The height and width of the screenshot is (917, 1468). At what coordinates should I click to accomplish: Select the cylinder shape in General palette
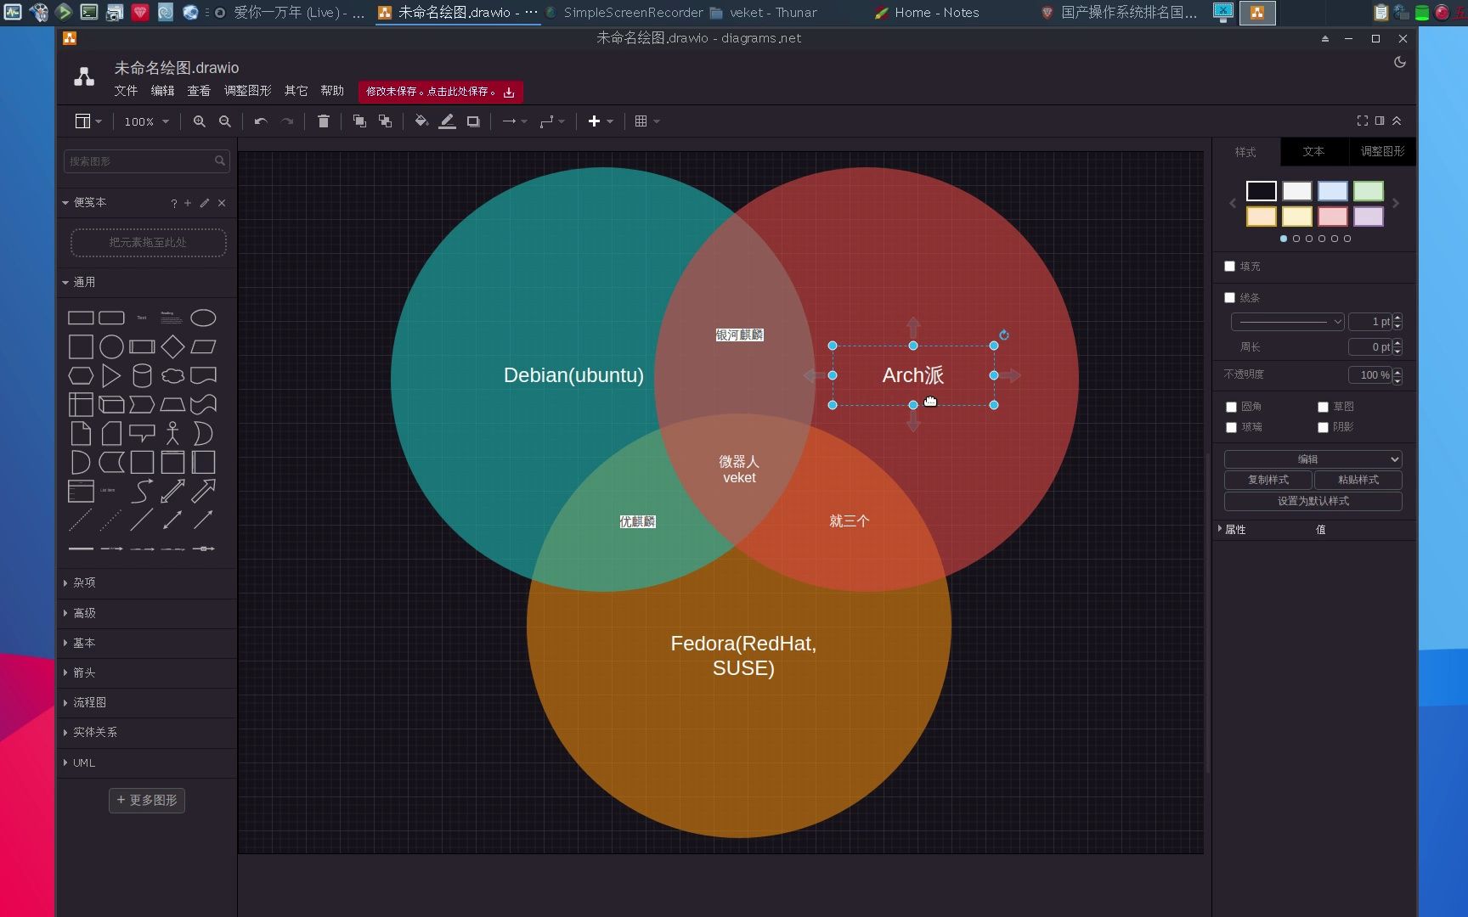click(x=142, y=375)
